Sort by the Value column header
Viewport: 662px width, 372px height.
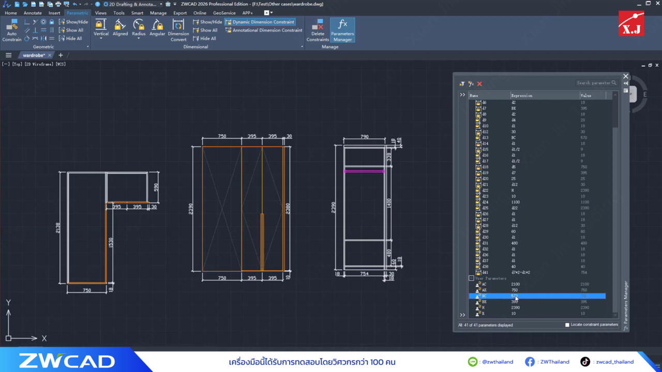point(593,96)
